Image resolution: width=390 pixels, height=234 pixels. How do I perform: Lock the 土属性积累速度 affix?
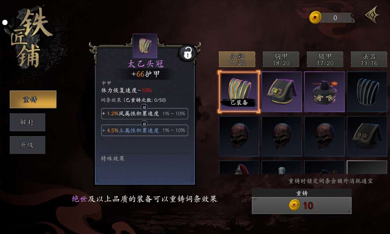(x=144, y=124)
